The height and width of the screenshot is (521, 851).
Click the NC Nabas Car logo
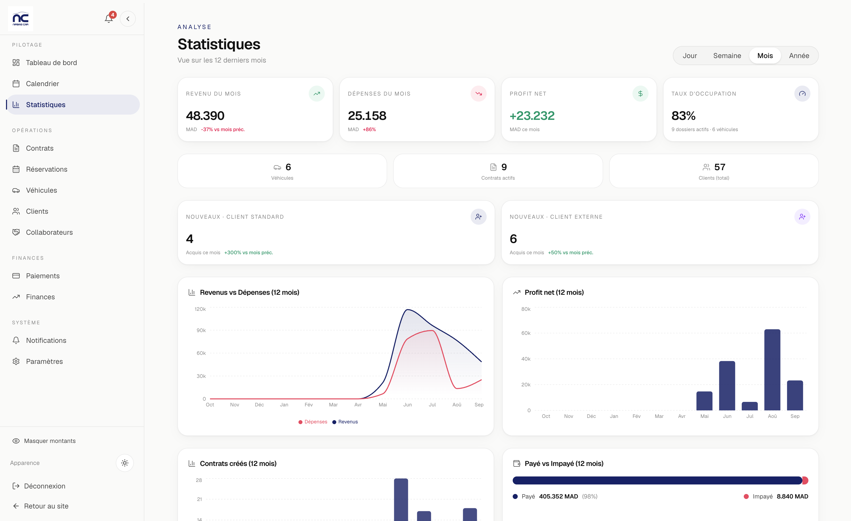pyautogui.click(x=20, y=19)
